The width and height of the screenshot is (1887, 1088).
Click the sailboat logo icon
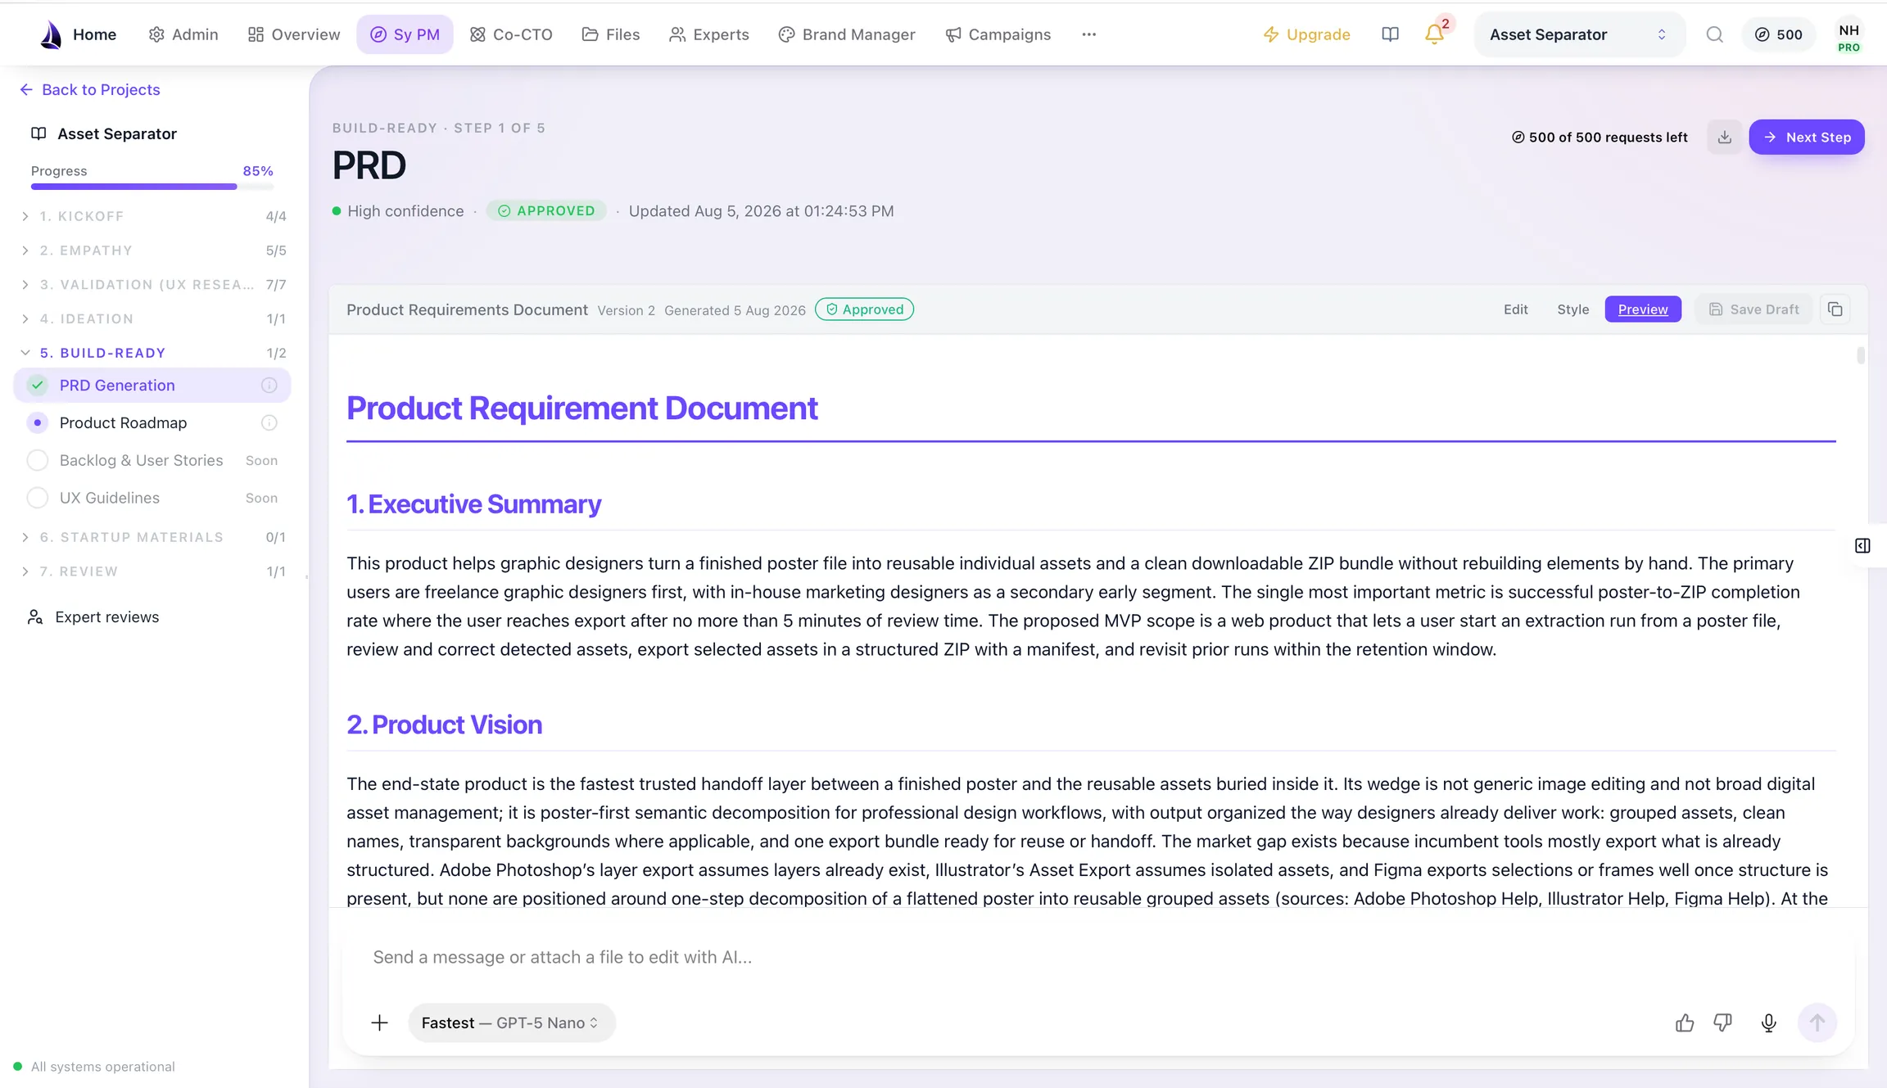click(51, 34)
